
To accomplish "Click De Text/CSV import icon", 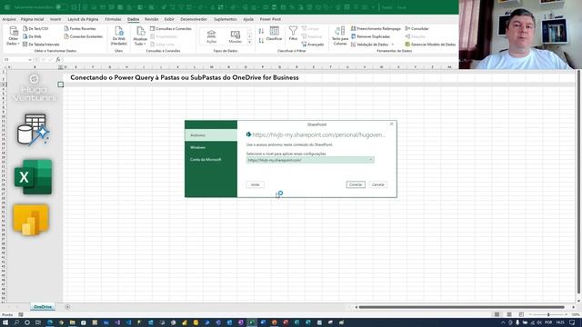I will click(x=25, y=28).
